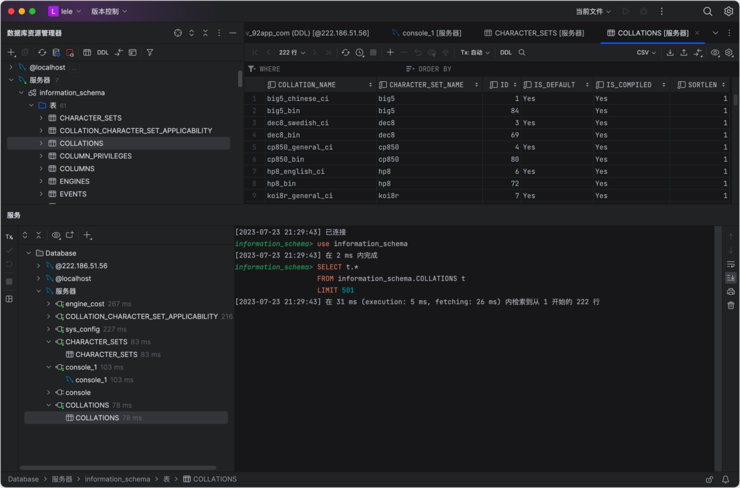Toggle data grid view eye icon

715,52
